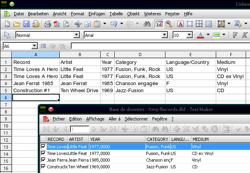Open the Arial font name dropdown

(164, 35)
